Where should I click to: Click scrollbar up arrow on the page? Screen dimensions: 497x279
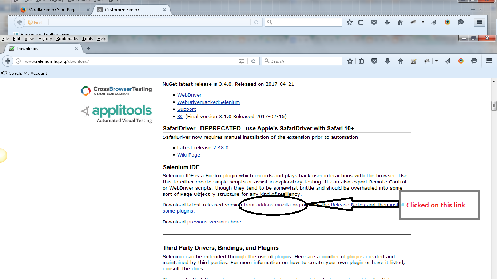click(x=494, y=81)
